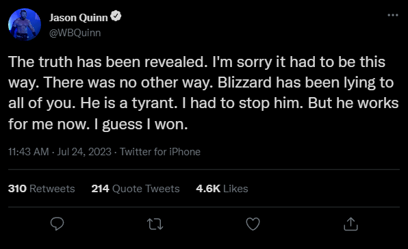Open the @WBQuinn handle link
408x249 pixels.
75,33
